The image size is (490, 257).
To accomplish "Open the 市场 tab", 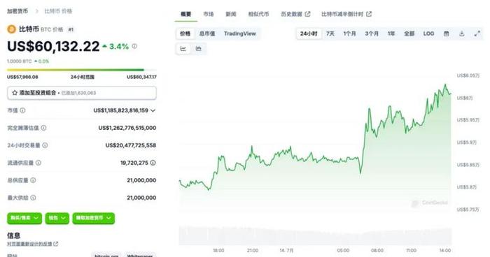I will click(x=209, y=14).
